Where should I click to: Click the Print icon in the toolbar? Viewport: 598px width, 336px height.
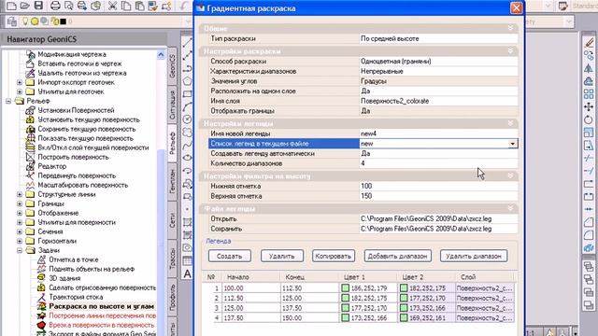[x=55, y=6]
